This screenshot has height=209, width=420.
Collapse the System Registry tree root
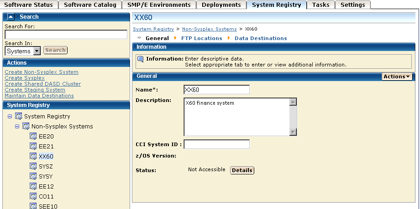click(x=10, y=116)
